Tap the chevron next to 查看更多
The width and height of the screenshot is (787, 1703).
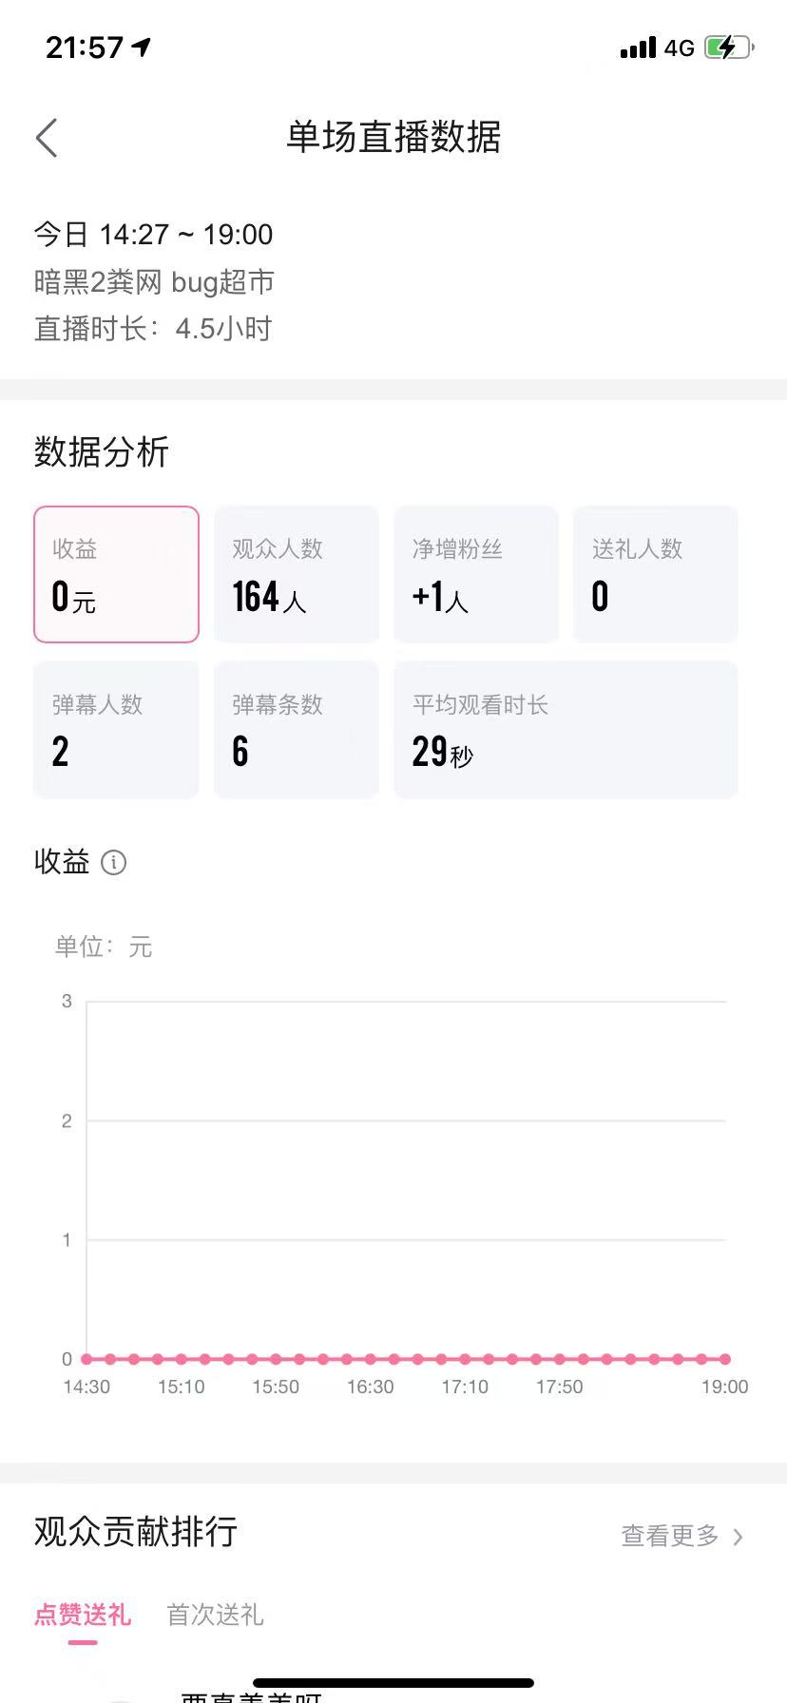click(738, 1536)
